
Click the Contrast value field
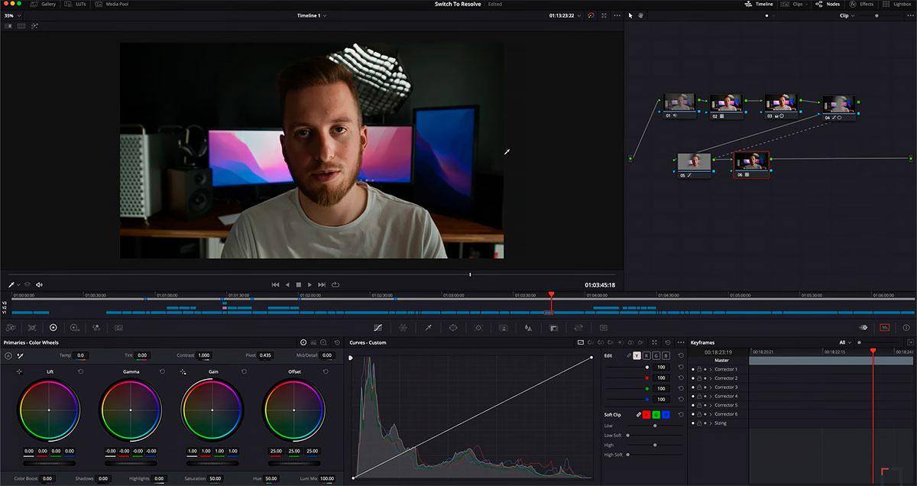(x=204, y=355)
